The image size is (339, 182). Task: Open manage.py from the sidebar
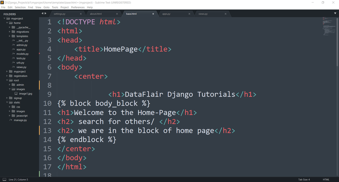20,120
